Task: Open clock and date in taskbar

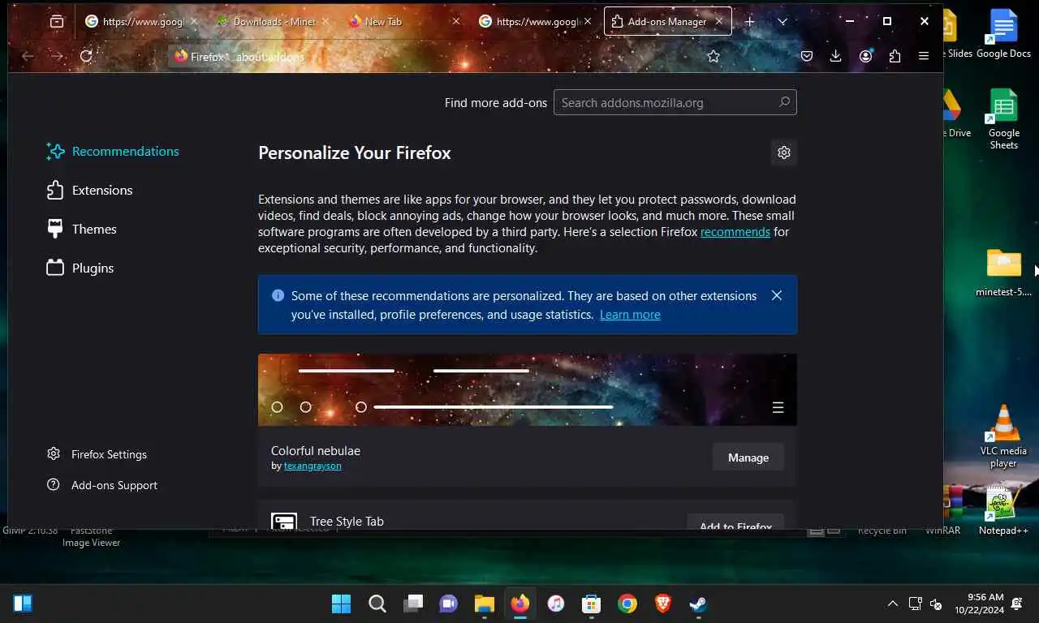Action: pos(979,604)
